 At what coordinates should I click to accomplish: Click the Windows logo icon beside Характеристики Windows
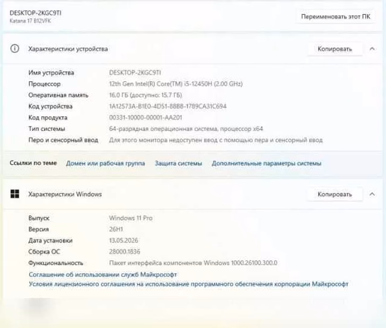[15, 194]
